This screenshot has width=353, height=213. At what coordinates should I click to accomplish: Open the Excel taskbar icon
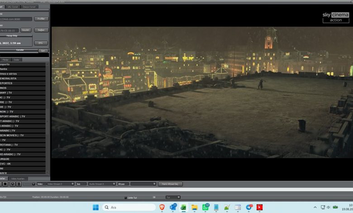click(183, 208)
